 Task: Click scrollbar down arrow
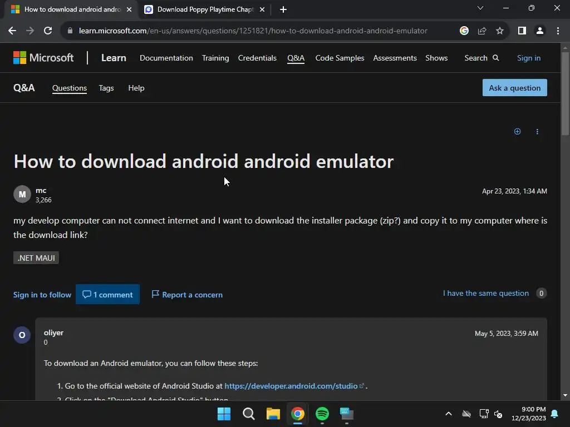click(x=566, y=395)
